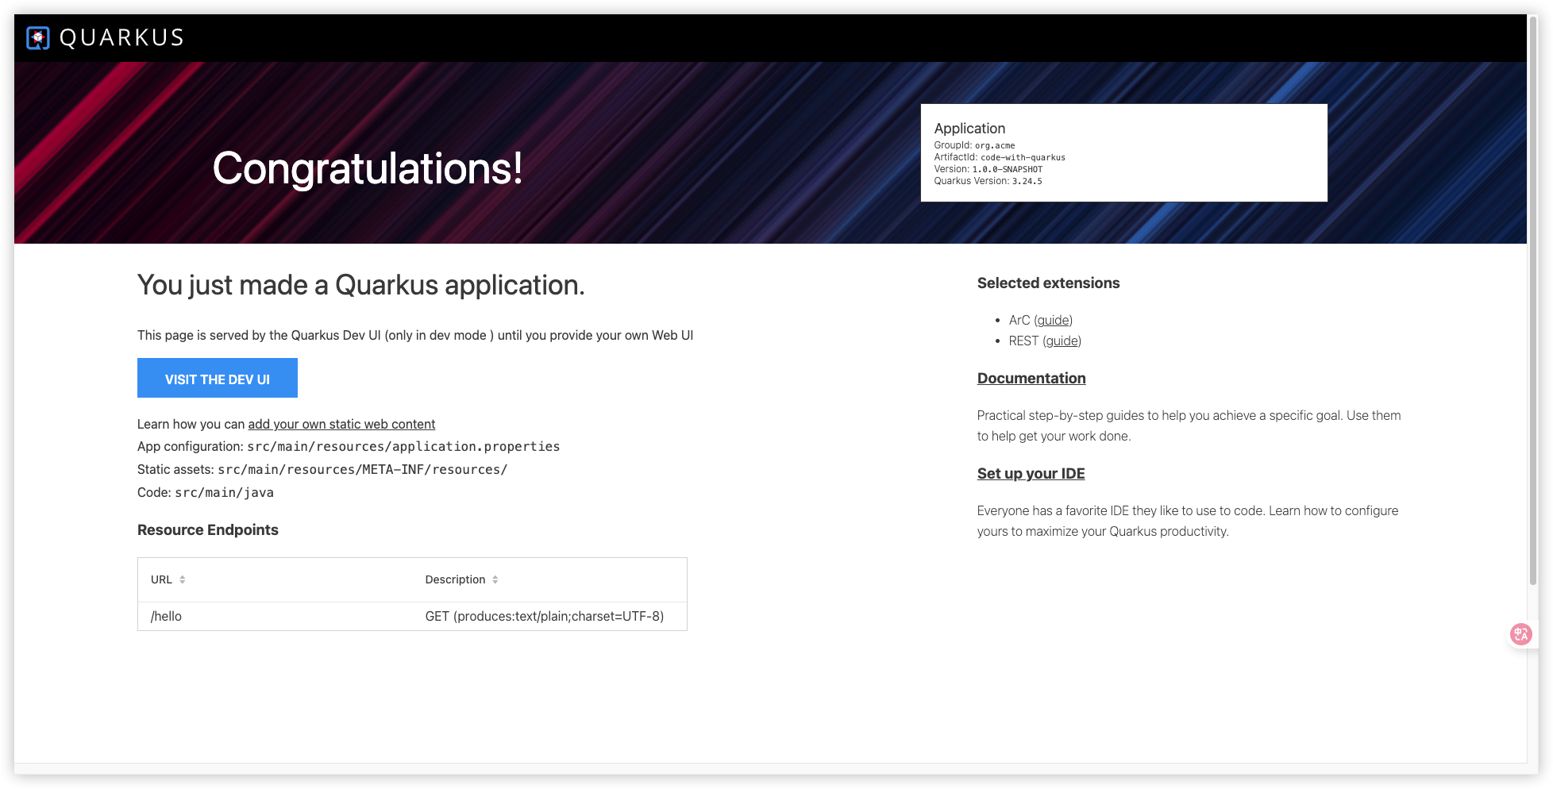
Task: Click the ArtifactId code-with-quarkus value
Action: tap(1023, 157)
